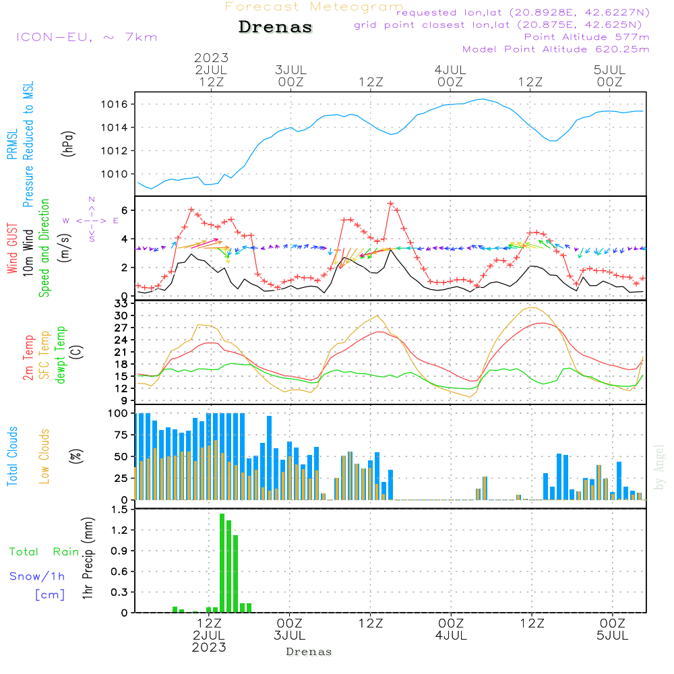This screenshot has height=674, width=674.
Task: Click the green 'Total Rain' label
Action: (x=44, y=552)
